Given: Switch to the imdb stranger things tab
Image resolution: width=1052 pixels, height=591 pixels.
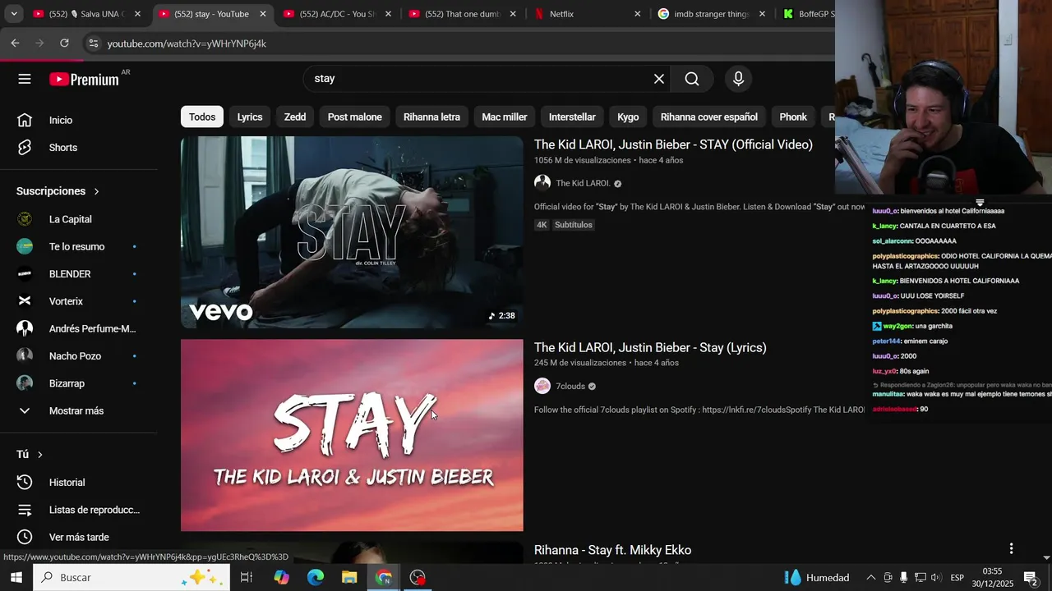Looking at the screenshot, I should 712,14.
